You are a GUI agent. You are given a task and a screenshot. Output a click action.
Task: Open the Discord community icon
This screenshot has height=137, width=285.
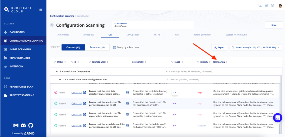pos(23,125)
